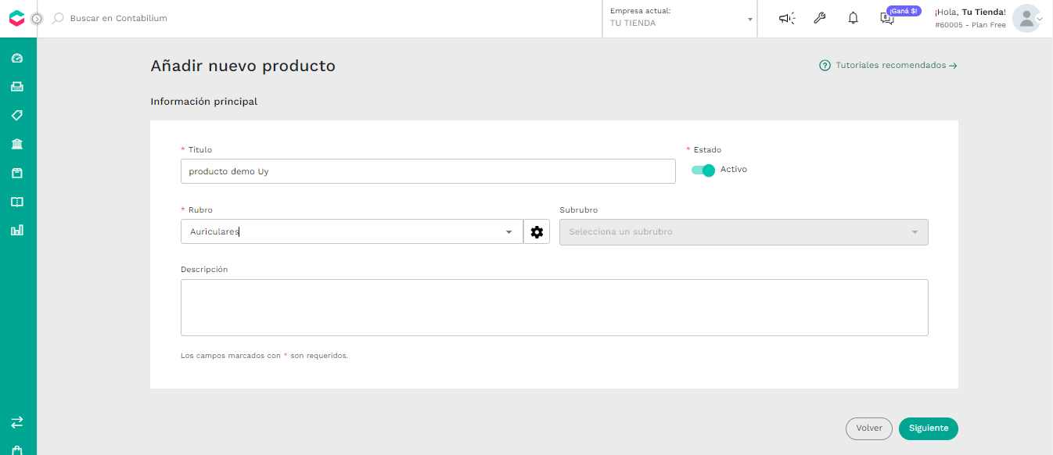Toggle the Activo estado switch

(703, 170)
